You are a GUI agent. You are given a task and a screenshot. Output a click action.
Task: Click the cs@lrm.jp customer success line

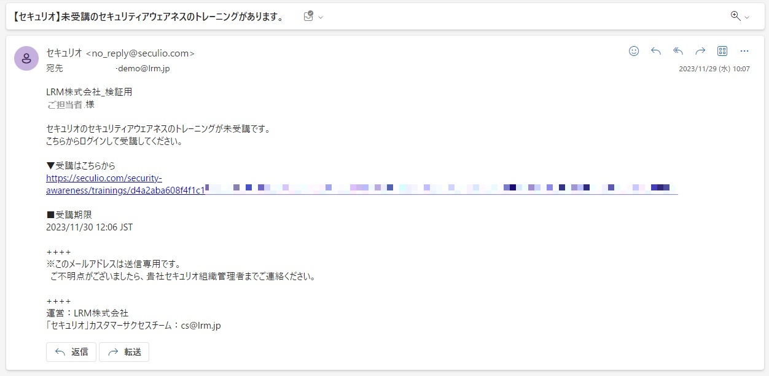click(134, 326)
